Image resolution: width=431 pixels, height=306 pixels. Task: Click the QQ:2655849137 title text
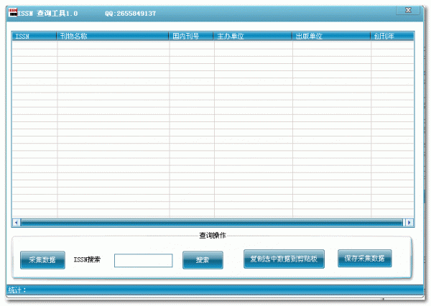click(x=130, y=14)
